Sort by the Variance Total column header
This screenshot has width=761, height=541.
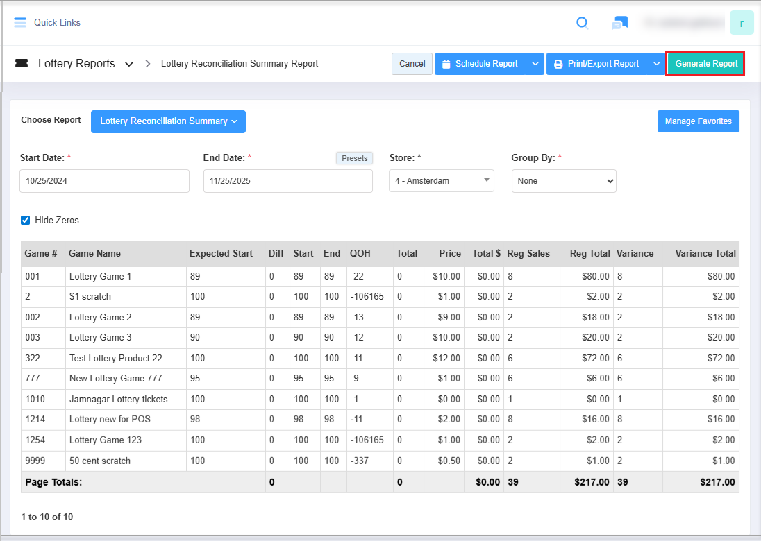click(x=704, y=254)
